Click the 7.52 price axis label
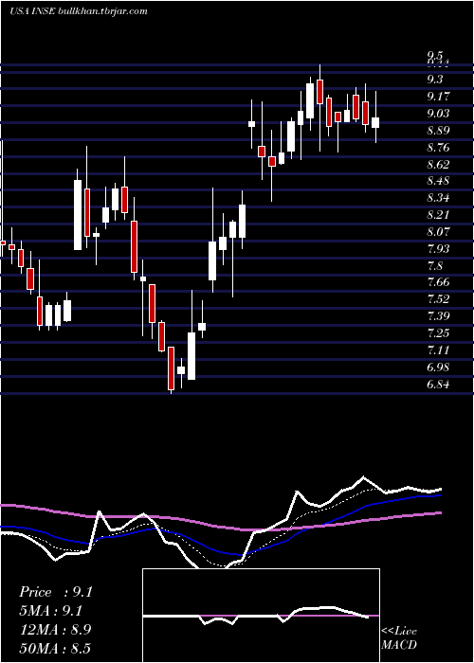Viewport: 474px width, 663px height. (x=438, y=299)
